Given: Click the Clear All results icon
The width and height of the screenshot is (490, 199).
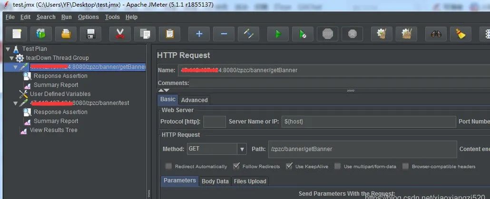Looking at the screenshot, I should coord(406,34).
